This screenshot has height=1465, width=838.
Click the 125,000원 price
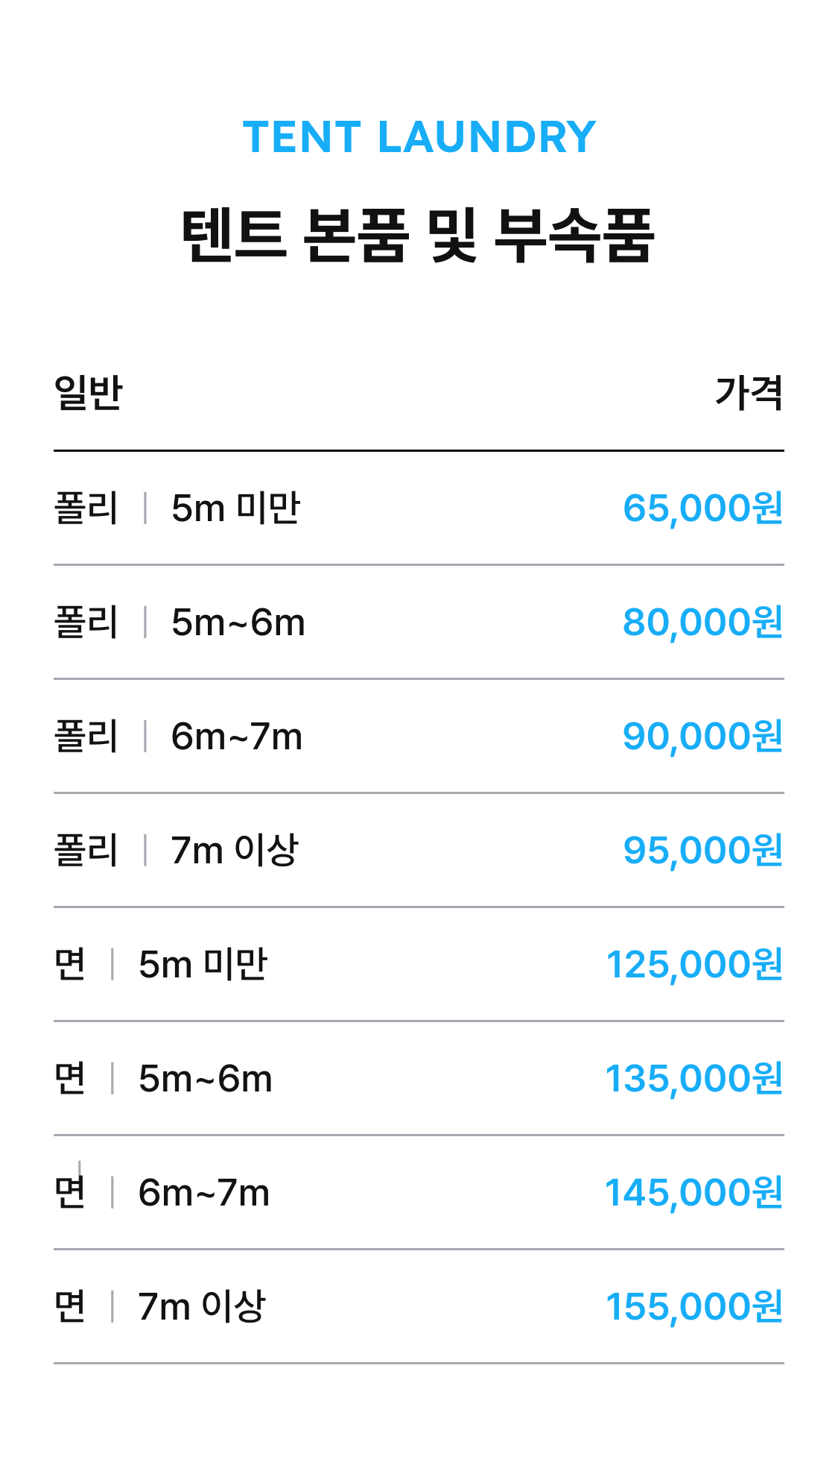tap(694, 965)
